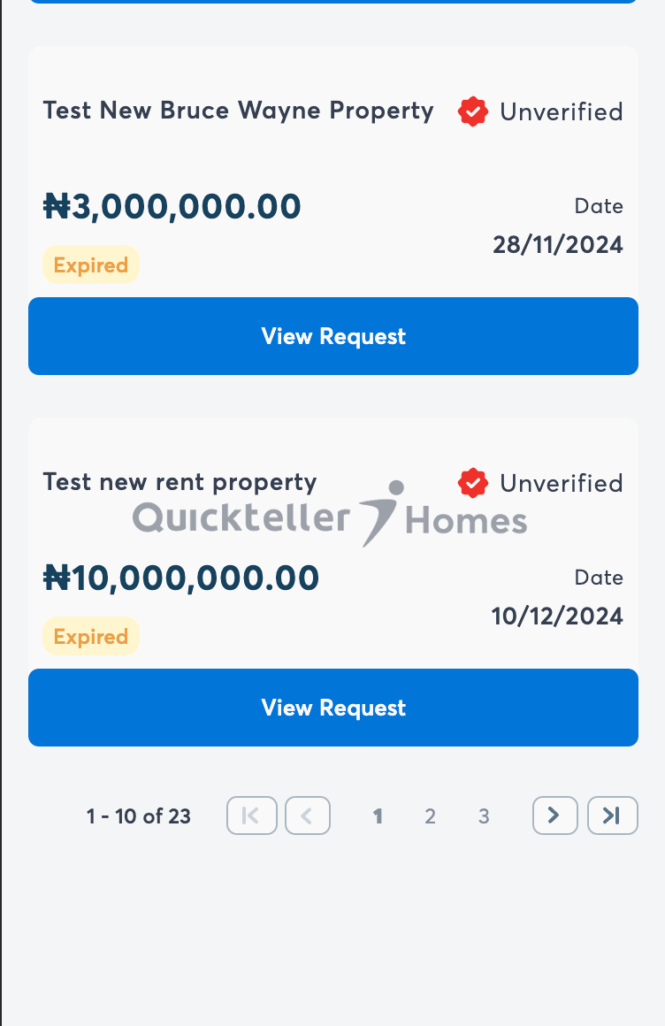
Task: Click the ₦3,000,000.00 price amount
Action: click(172, 207)
